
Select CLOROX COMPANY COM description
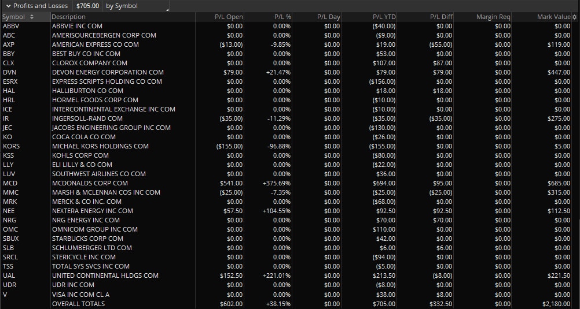[90, 63]
